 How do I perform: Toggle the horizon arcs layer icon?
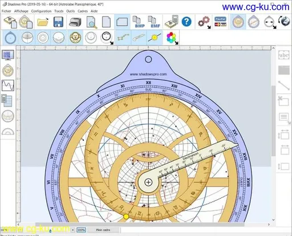point(59,38)
